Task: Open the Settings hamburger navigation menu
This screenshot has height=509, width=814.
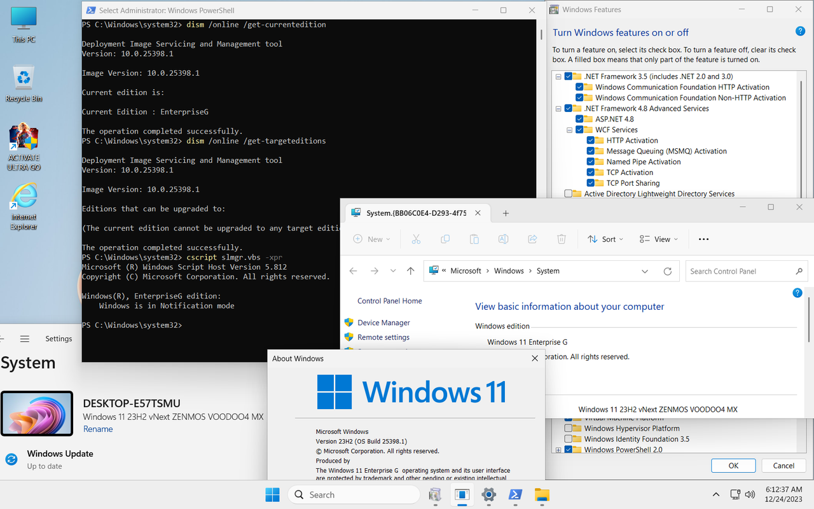Action: pyautogui.click(x=25, y=339)
